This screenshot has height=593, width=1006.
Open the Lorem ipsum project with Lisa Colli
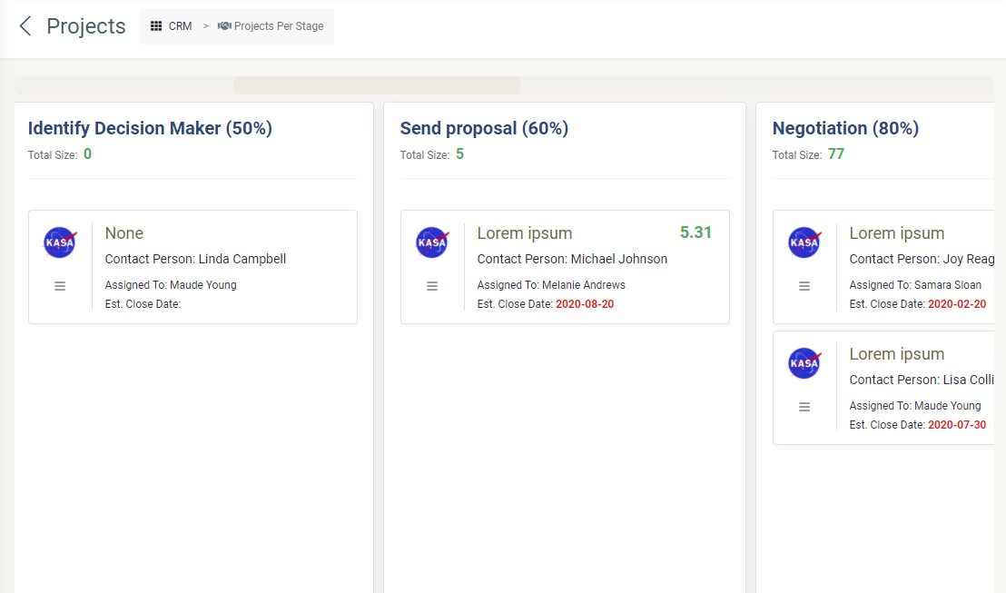pyautogui.click(x=897, y=353)
